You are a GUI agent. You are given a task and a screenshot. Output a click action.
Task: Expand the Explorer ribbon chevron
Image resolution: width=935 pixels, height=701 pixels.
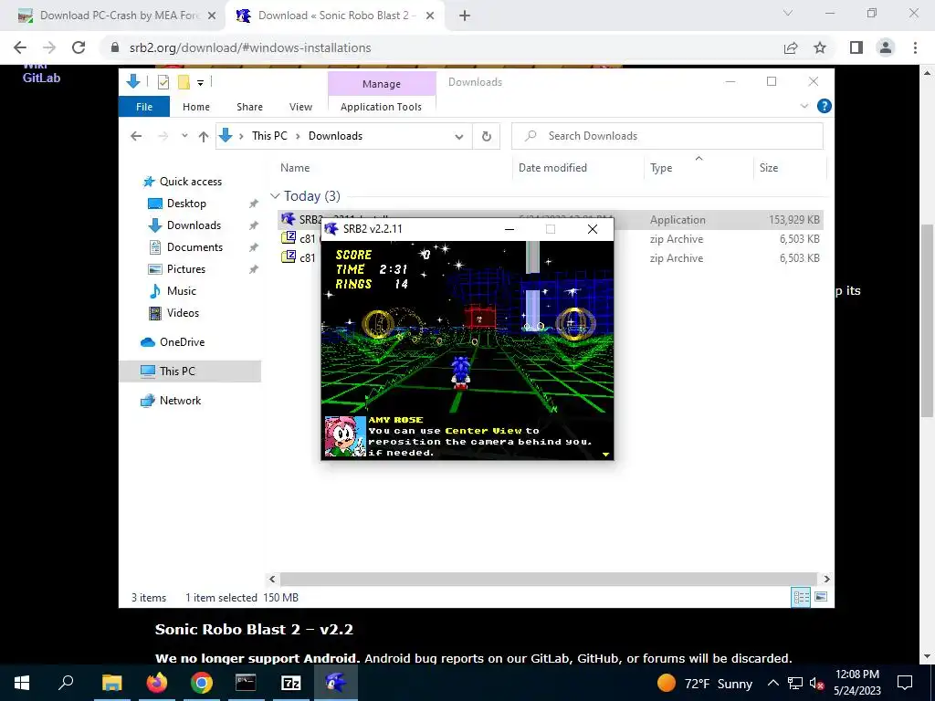click(x=804, y=106)
